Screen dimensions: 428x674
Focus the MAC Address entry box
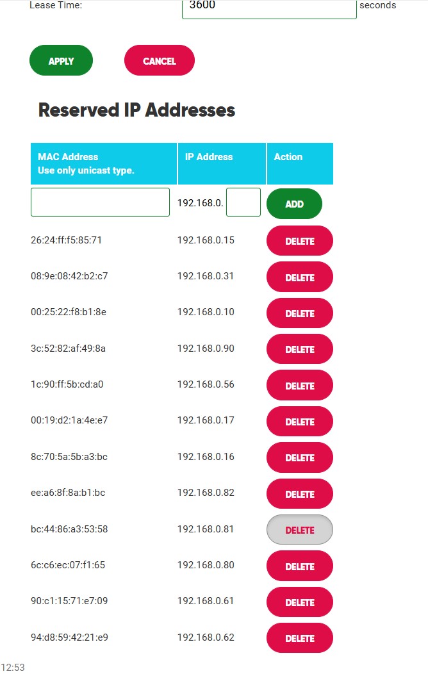(100, 202)
